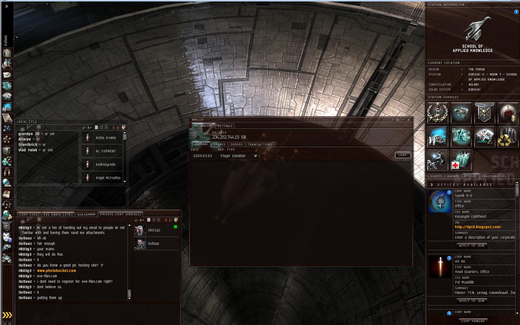Open the Headquarters station tab
Screen dimensions: 520x325
494,176
